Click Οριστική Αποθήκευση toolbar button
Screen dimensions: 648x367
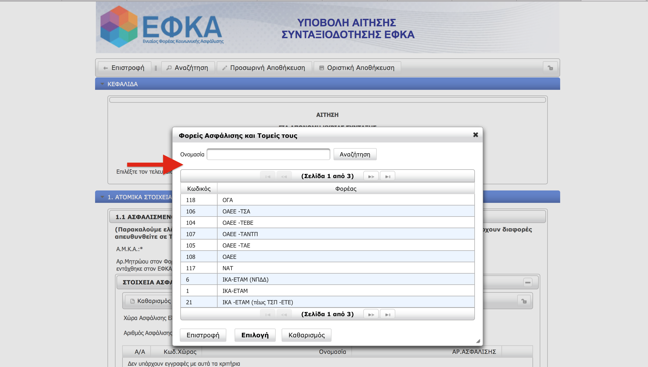(357, 68)
